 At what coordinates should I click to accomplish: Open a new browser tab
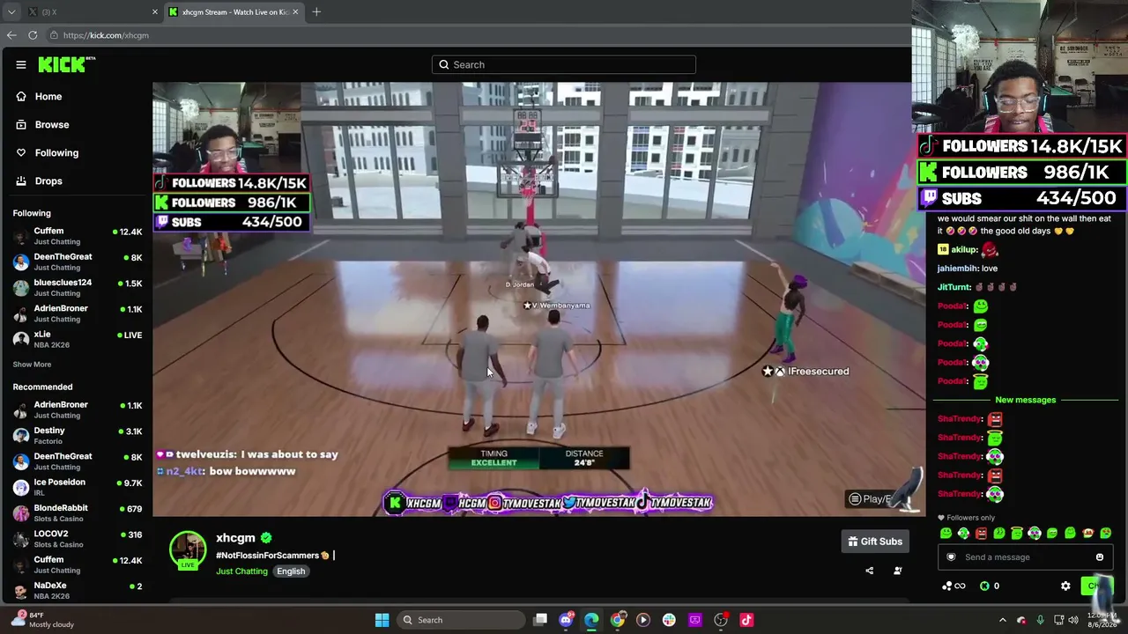coord(316,11)
